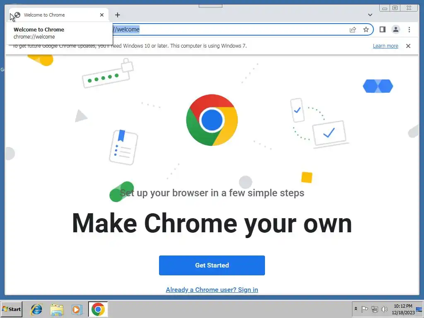This screenshot has width=424, height=318.
Task: Open Windows Explorer folder icon in taskbar
Action: click(x=57, y=309)
